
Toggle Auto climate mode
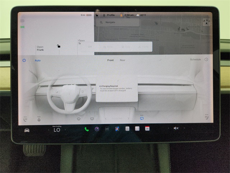tap(38, 61)
